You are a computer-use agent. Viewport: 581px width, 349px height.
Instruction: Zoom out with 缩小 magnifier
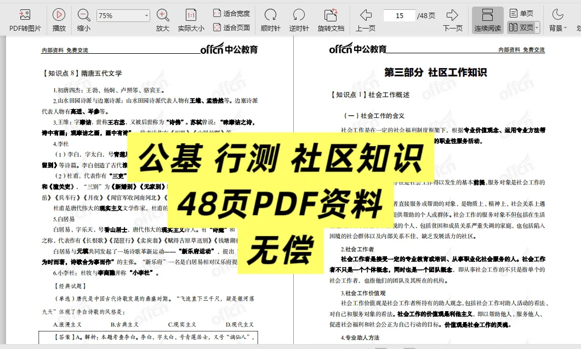pos(84,20)
